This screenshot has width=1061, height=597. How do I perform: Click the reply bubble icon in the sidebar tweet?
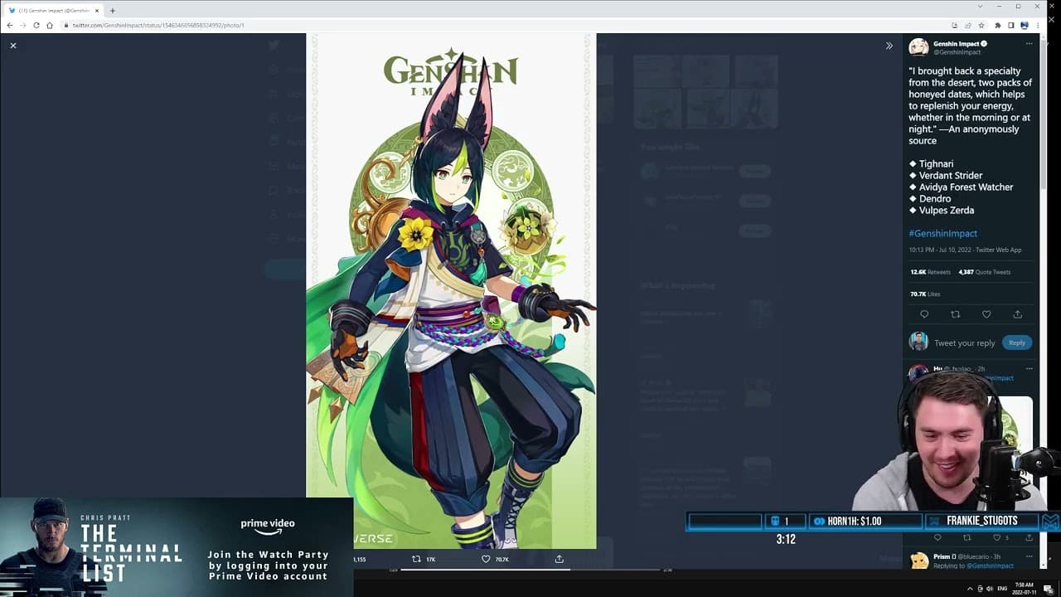[x=924, y=315]
